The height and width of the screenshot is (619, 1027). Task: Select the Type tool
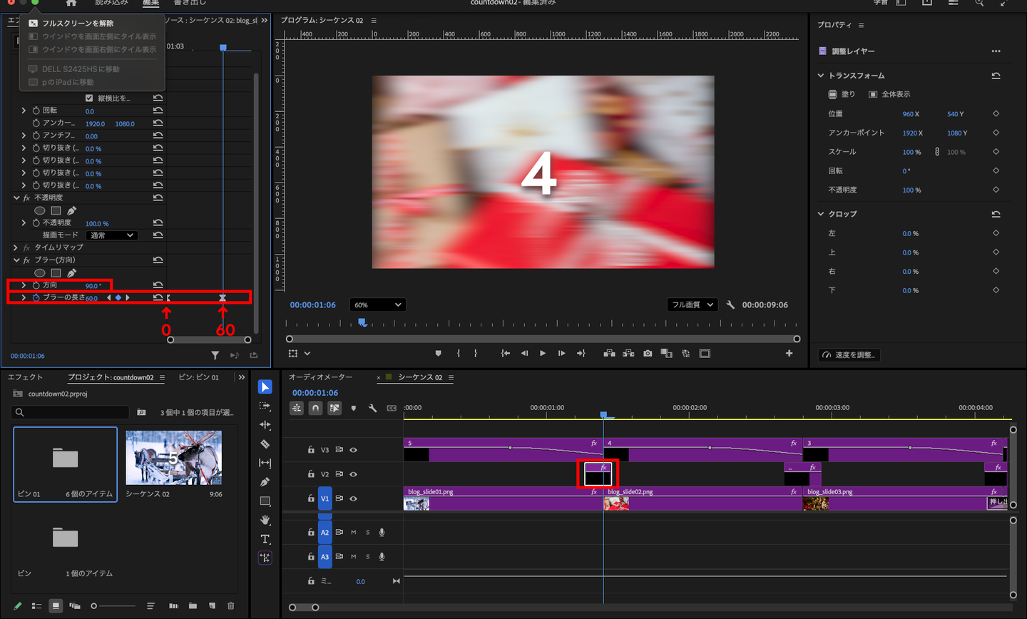point(265,539)
